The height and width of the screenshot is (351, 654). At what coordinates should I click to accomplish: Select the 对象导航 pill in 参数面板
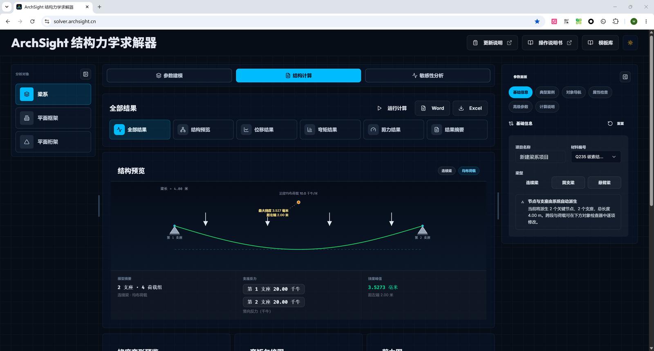point(573,92)
